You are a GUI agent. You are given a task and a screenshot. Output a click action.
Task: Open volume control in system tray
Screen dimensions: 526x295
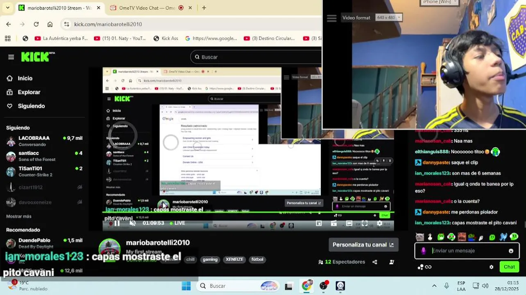485,286
